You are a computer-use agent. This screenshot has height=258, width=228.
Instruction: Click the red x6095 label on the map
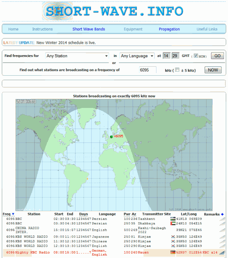118,136
